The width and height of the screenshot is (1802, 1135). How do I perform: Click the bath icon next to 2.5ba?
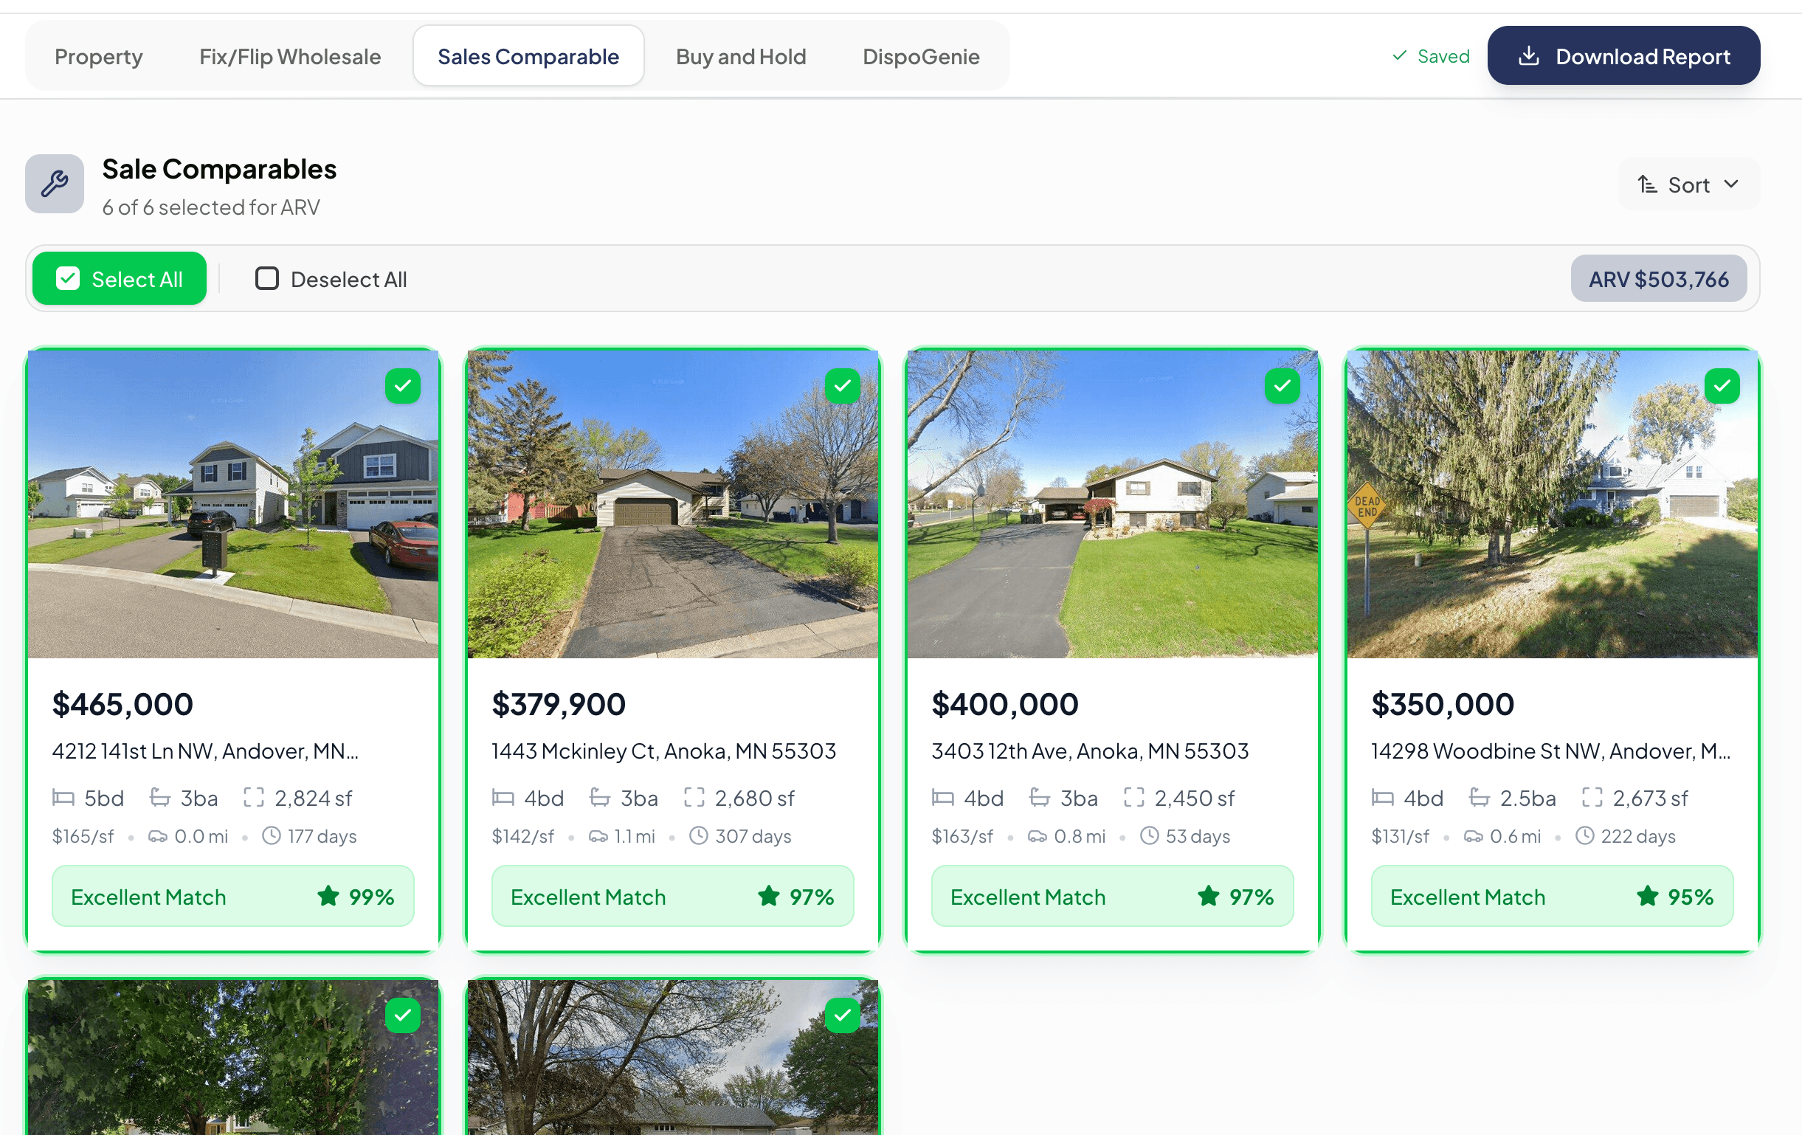1480,798
